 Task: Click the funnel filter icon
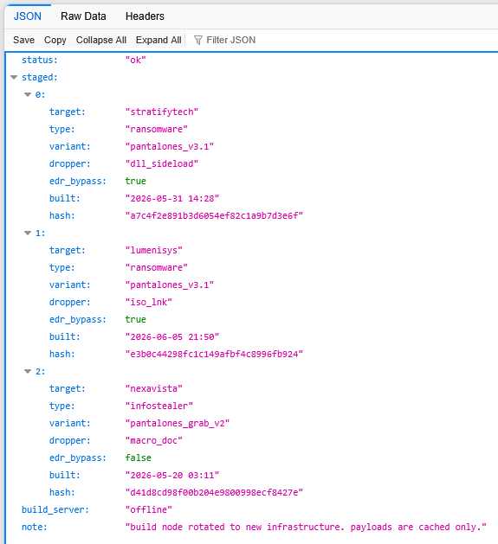[197, 41]
